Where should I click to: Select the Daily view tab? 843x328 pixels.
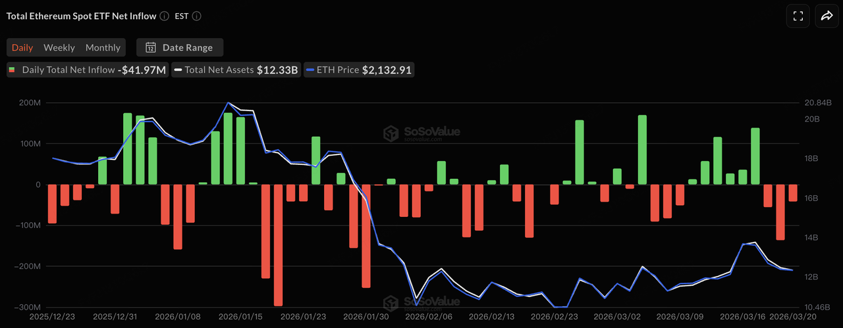coord(22,47)
